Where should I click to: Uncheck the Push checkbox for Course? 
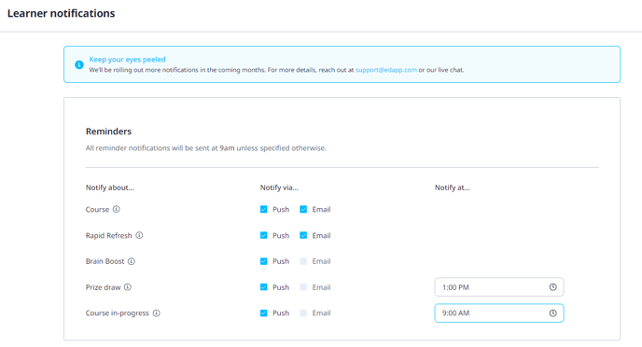point(264,209)
